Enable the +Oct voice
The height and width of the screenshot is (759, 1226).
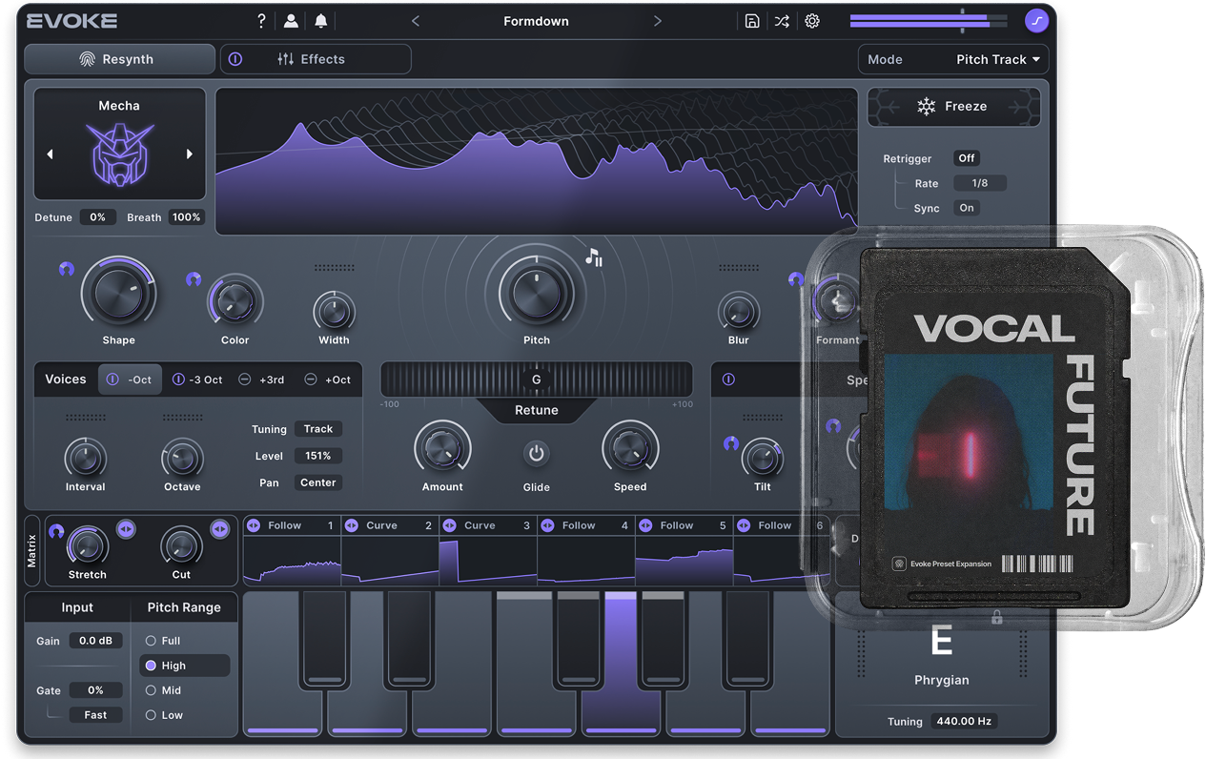click(310, 379)
